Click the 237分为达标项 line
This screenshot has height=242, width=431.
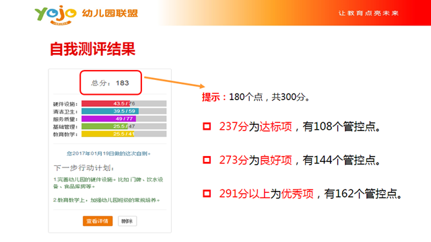coord(300,126)
